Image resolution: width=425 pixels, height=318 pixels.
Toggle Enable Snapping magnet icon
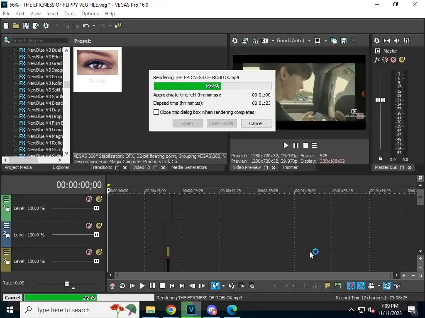click(351, 286)
